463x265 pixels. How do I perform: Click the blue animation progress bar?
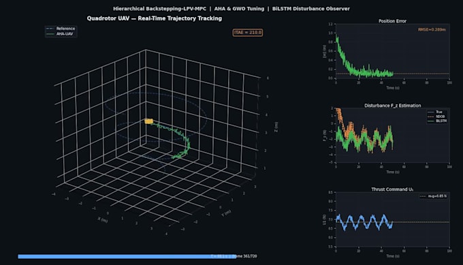[x=127, y=256]
